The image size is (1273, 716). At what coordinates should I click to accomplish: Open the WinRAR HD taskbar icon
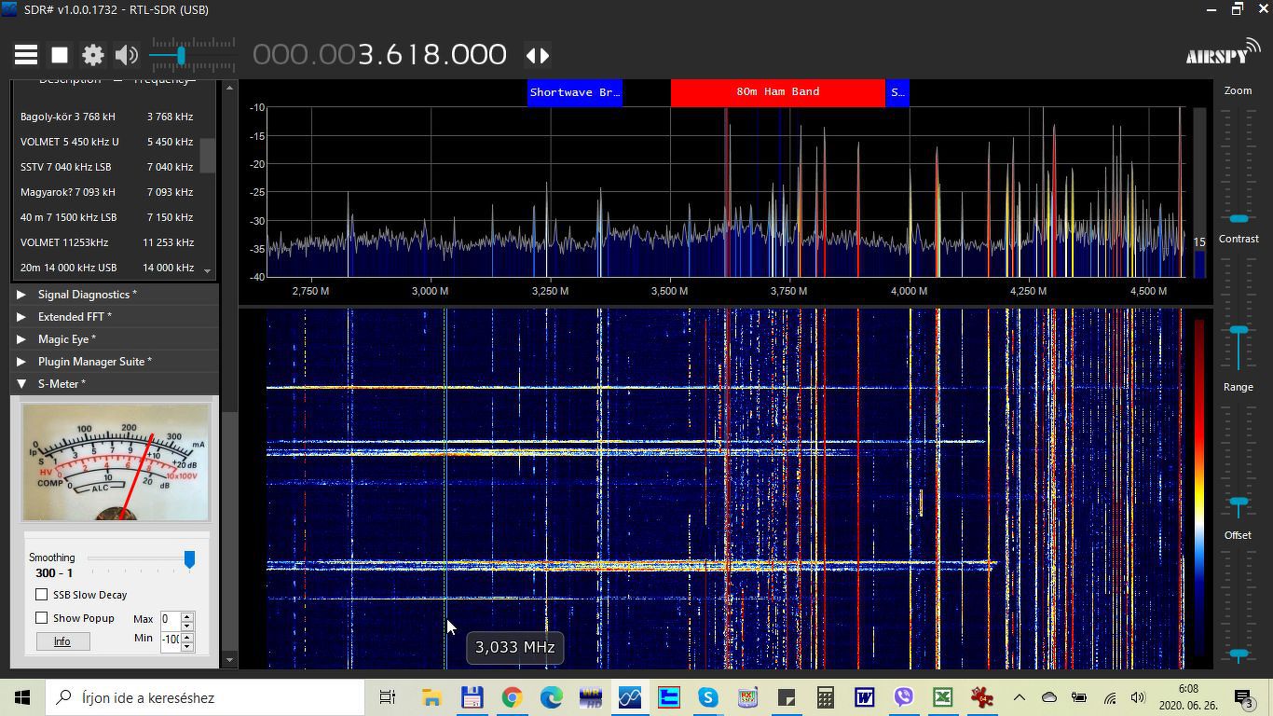coord(591,697)
